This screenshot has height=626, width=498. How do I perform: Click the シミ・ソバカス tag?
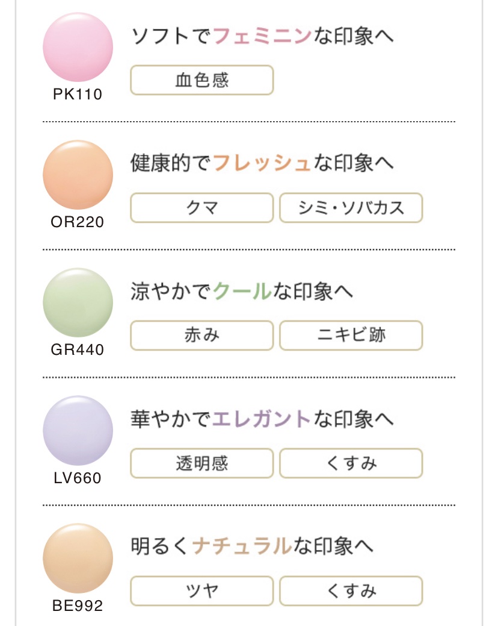point(351,208)
